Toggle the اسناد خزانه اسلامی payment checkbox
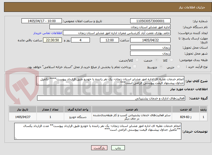The width and height of the screenshot is (212, 155). tap(135, 66)
